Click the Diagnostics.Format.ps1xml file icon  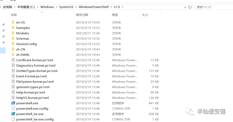(x=13, y=65)
